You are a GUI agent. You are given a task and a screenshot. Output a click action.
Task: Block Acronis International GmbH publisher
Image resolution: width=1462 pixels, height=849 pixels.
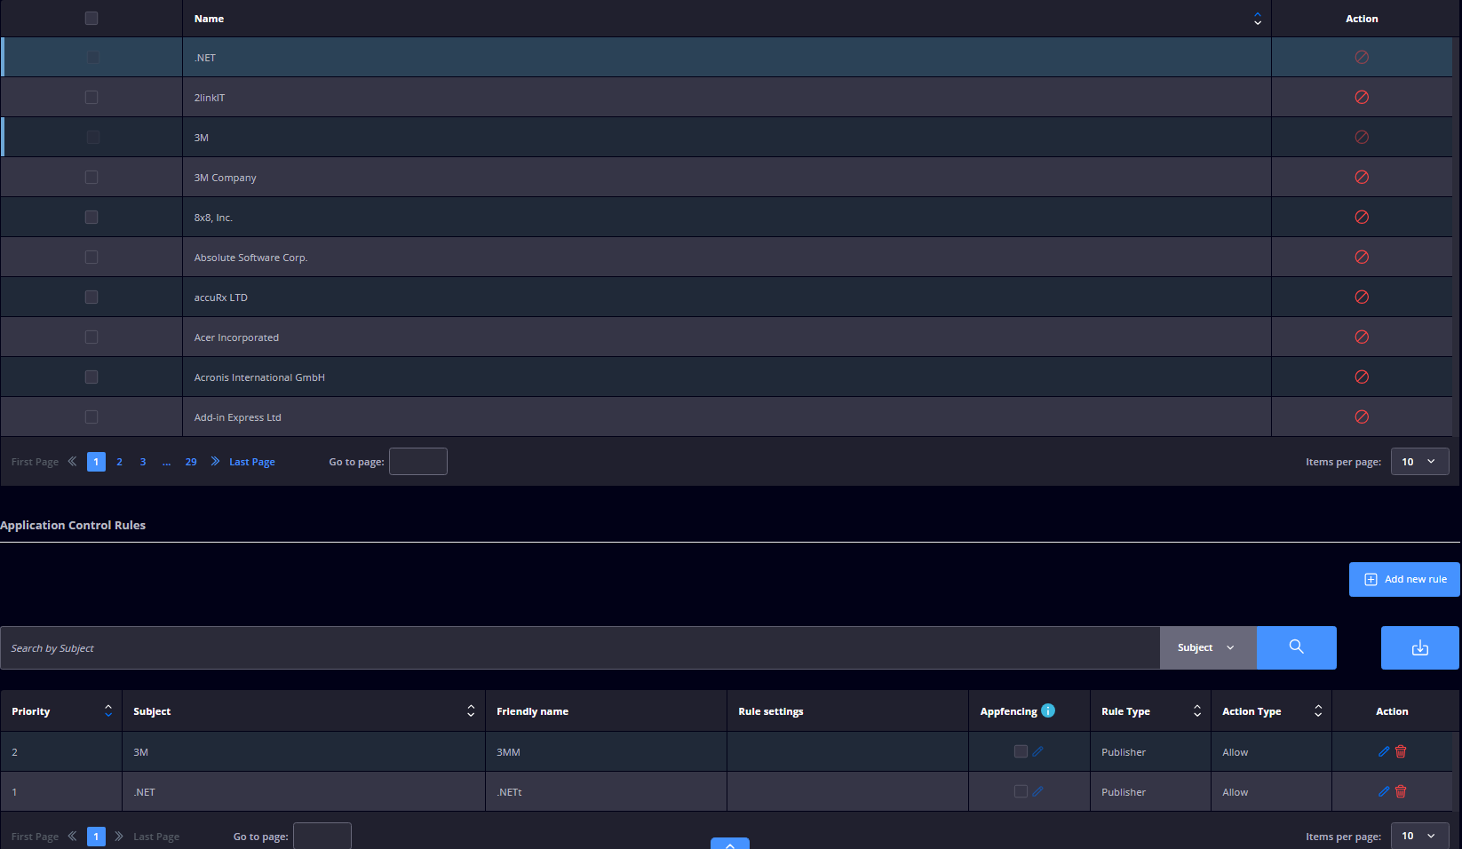click(1362, 377)
